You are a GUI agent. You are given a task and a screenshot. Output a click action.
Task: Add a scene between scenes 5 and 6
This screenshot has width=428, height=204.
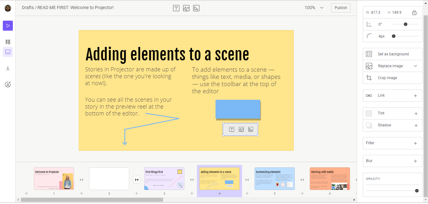pos(302,193)
